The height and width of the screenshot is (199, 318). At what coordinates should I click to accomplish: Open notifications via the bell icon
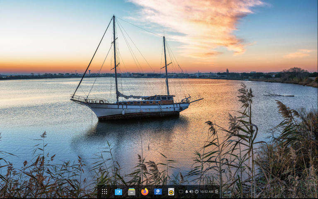186,192
